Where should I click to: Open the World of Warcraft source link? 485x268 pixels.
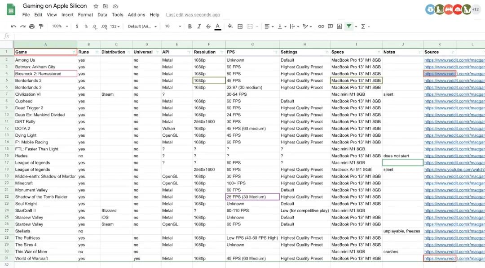[x=454, y=259]
